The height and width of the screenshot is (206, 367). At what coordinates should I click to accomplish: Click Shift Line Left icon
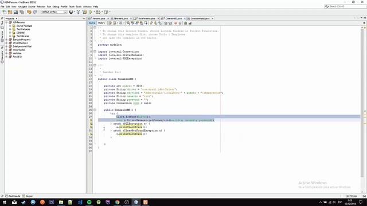point(166,23)
